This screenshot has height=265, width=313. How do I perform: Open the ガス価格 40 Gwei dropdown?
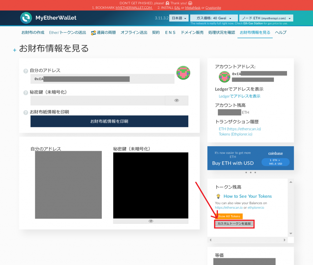(213, 18)
